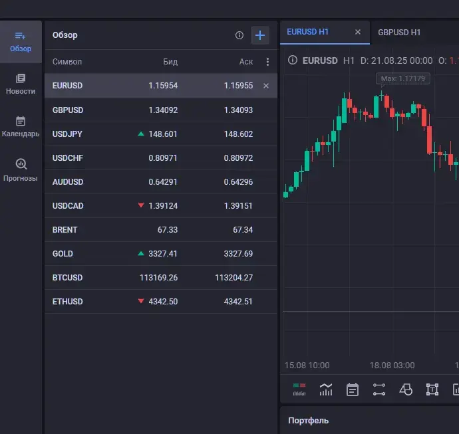Select the text box tool in chart toolbar
This screenshot has width=459, height=434.
click(432, 389)
